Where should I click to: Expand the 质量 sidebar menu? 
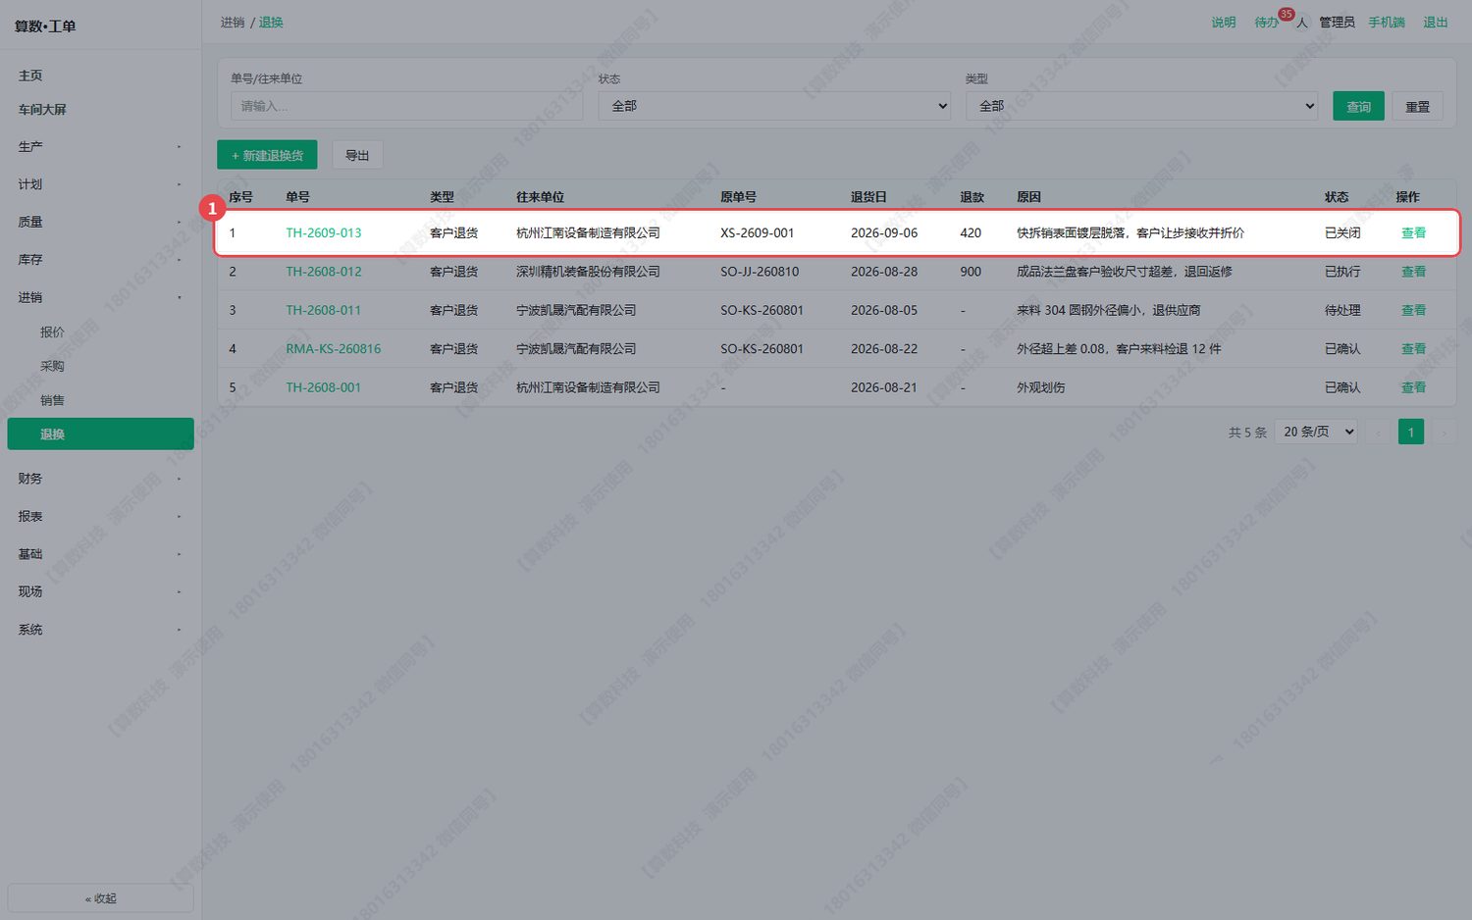(x=100, y=223)
